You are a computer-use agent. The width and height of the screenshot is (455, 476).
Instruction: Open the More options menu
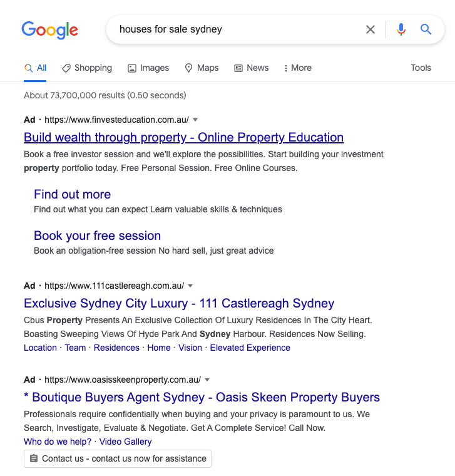[x=297, y=68]
